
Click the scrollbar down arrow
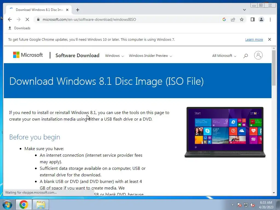tap(274, 193)
